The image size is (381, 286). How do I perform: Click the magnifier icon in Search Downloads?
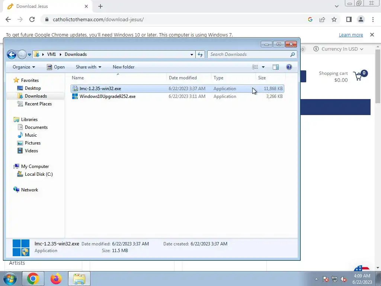click(292, 54)
